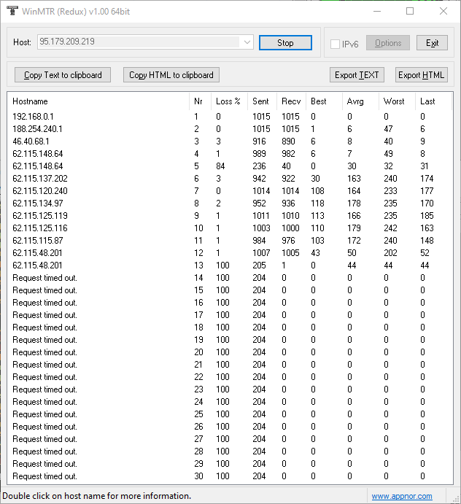The height and width of the screenshot is (504, 461).
Task: Click Export TEXT button
Action: [x=357, y=75]
